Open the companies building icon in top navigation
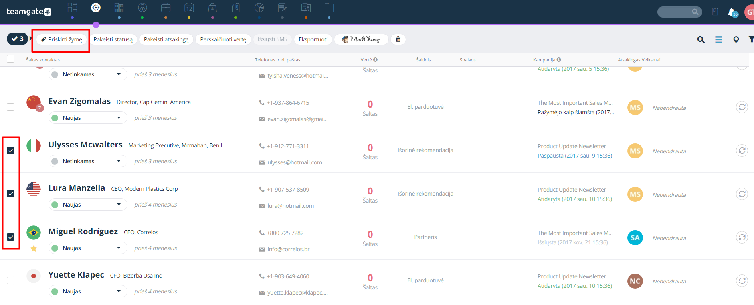This screenshot has width=754, height=305. pos(119,8)
